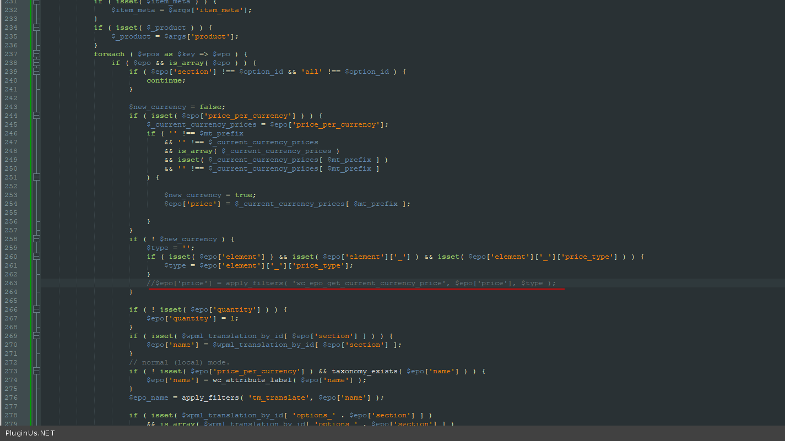
Task: Fold the if block at line 238
Action: pos(36,63)
